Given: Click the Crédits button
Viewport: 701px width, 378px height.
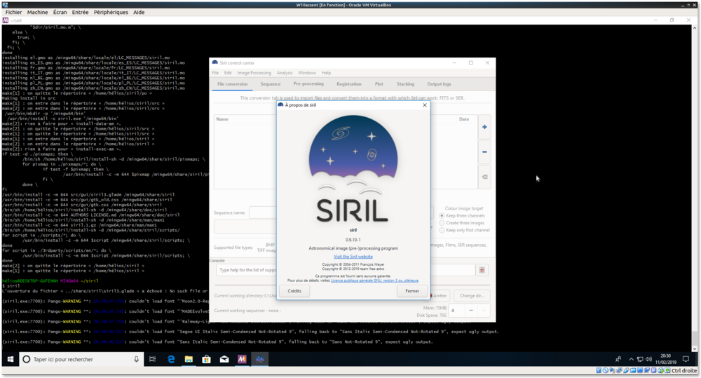Looking at the screenshot, I should [294, 291].
